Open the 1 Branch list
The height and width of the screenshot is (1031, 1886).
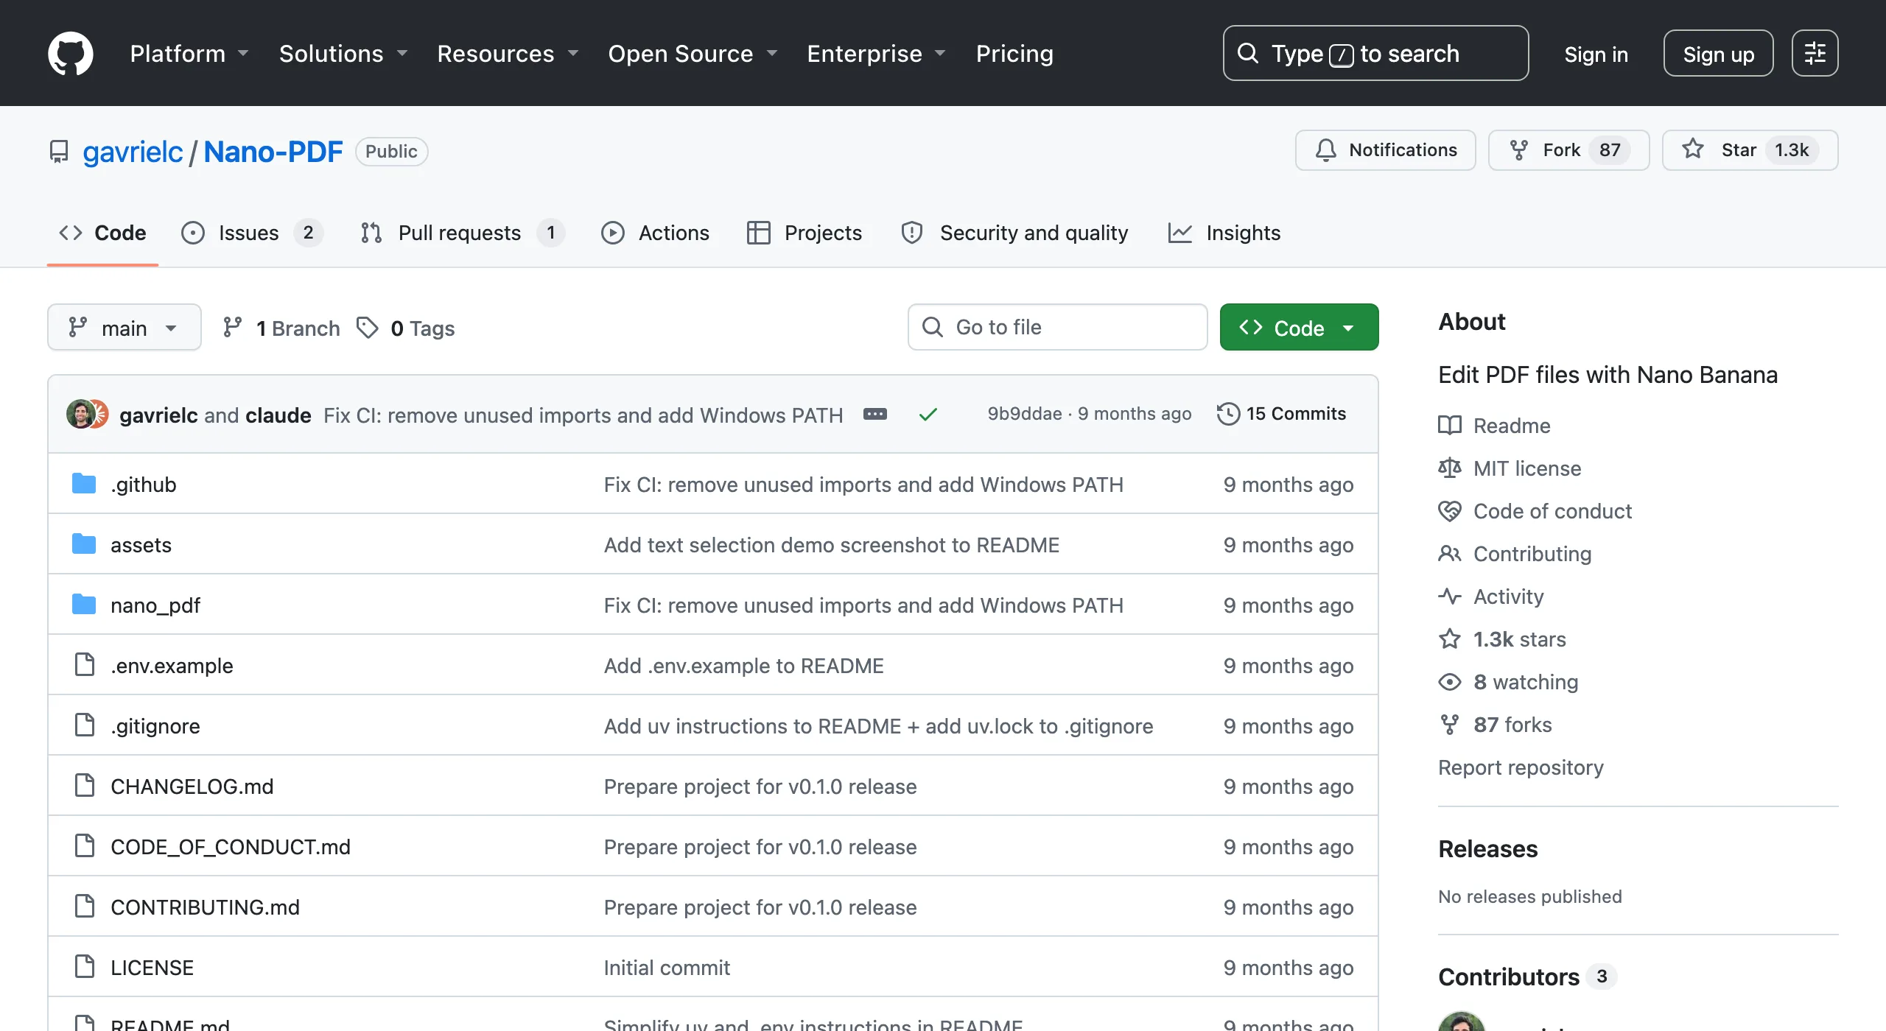282,328
